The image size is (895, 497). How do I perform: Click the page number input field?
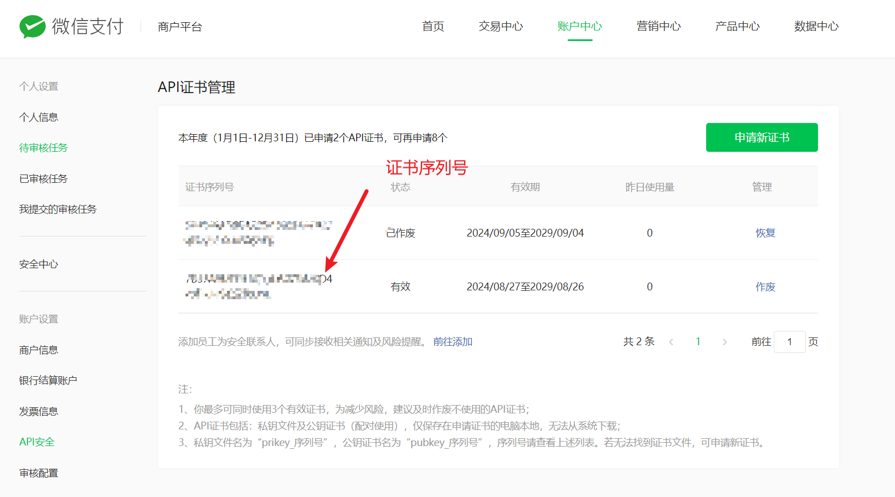pyautogui.click(x=789, y=342)
